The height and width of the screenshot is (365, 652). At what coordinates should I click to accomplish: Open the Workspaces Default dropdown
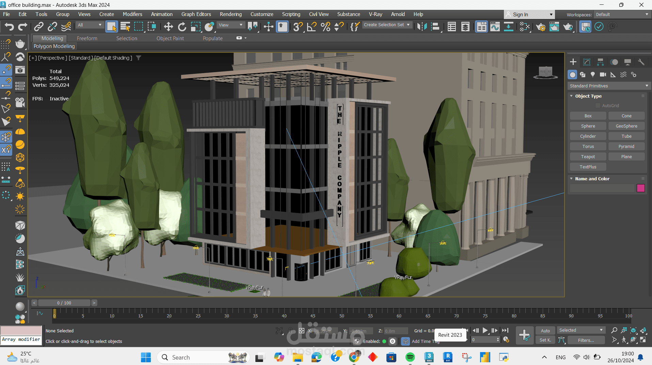pyautogui.click(x=622, y=14)
